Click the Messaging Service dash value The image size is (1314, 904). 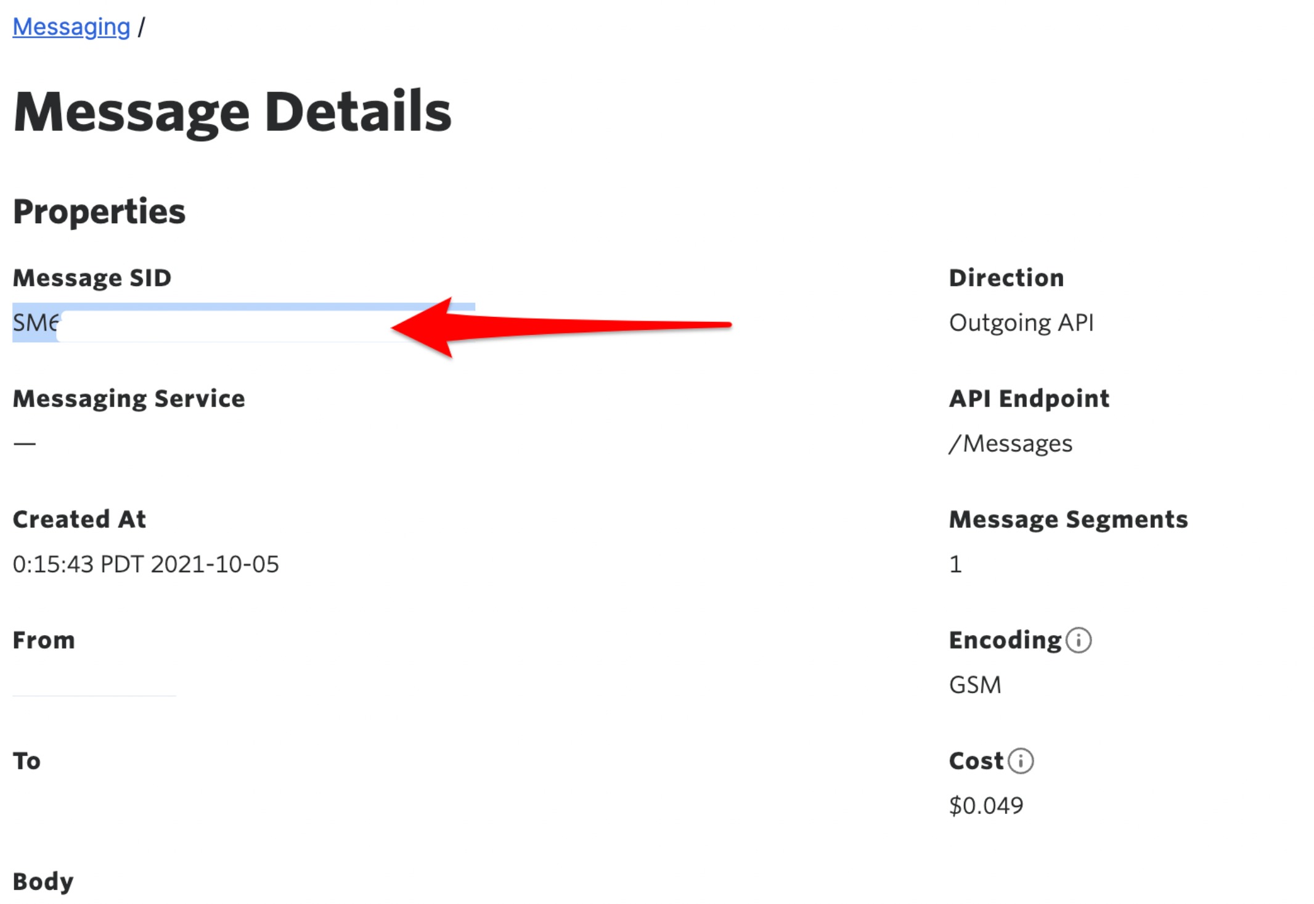(25, 443)
